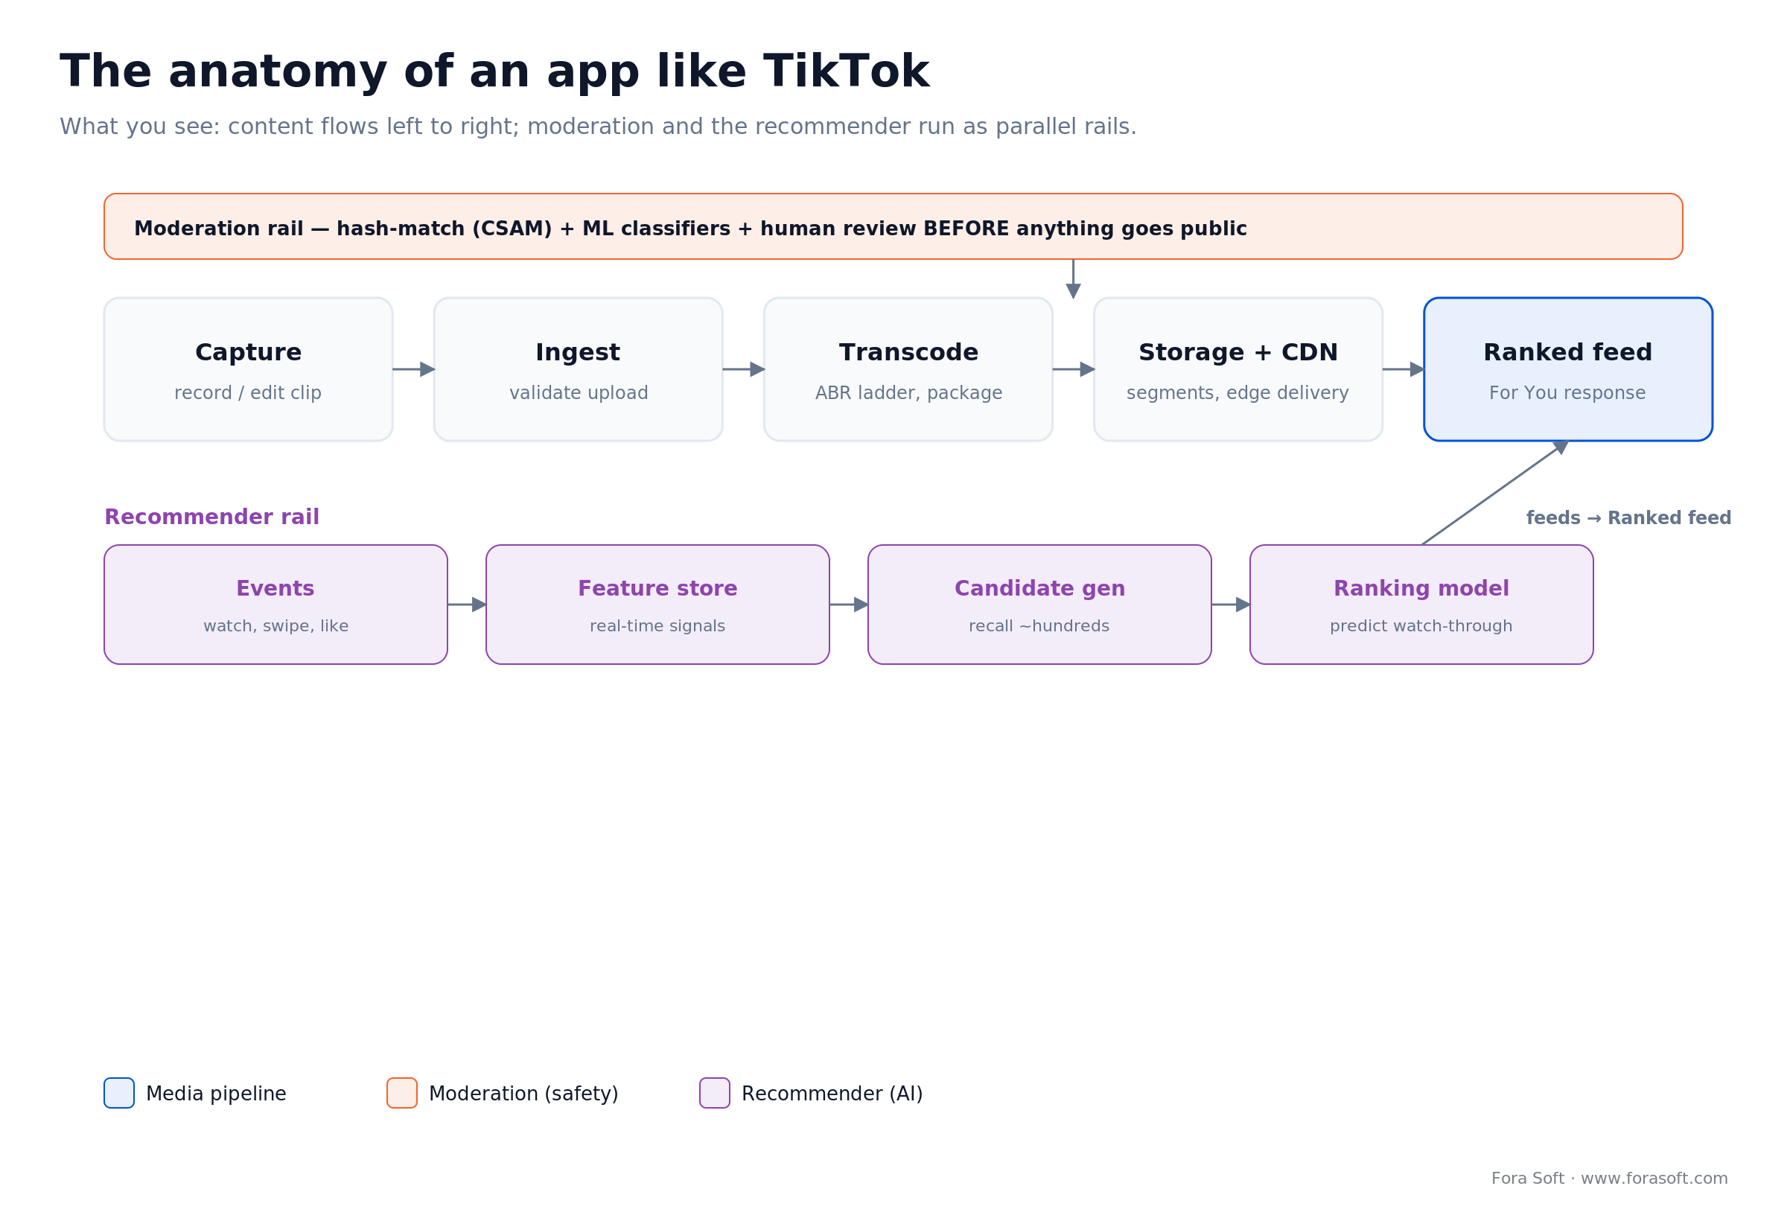Click the 'For You response' text
This screenshot has height=1221, width=1787.
tap(1567, 393)
